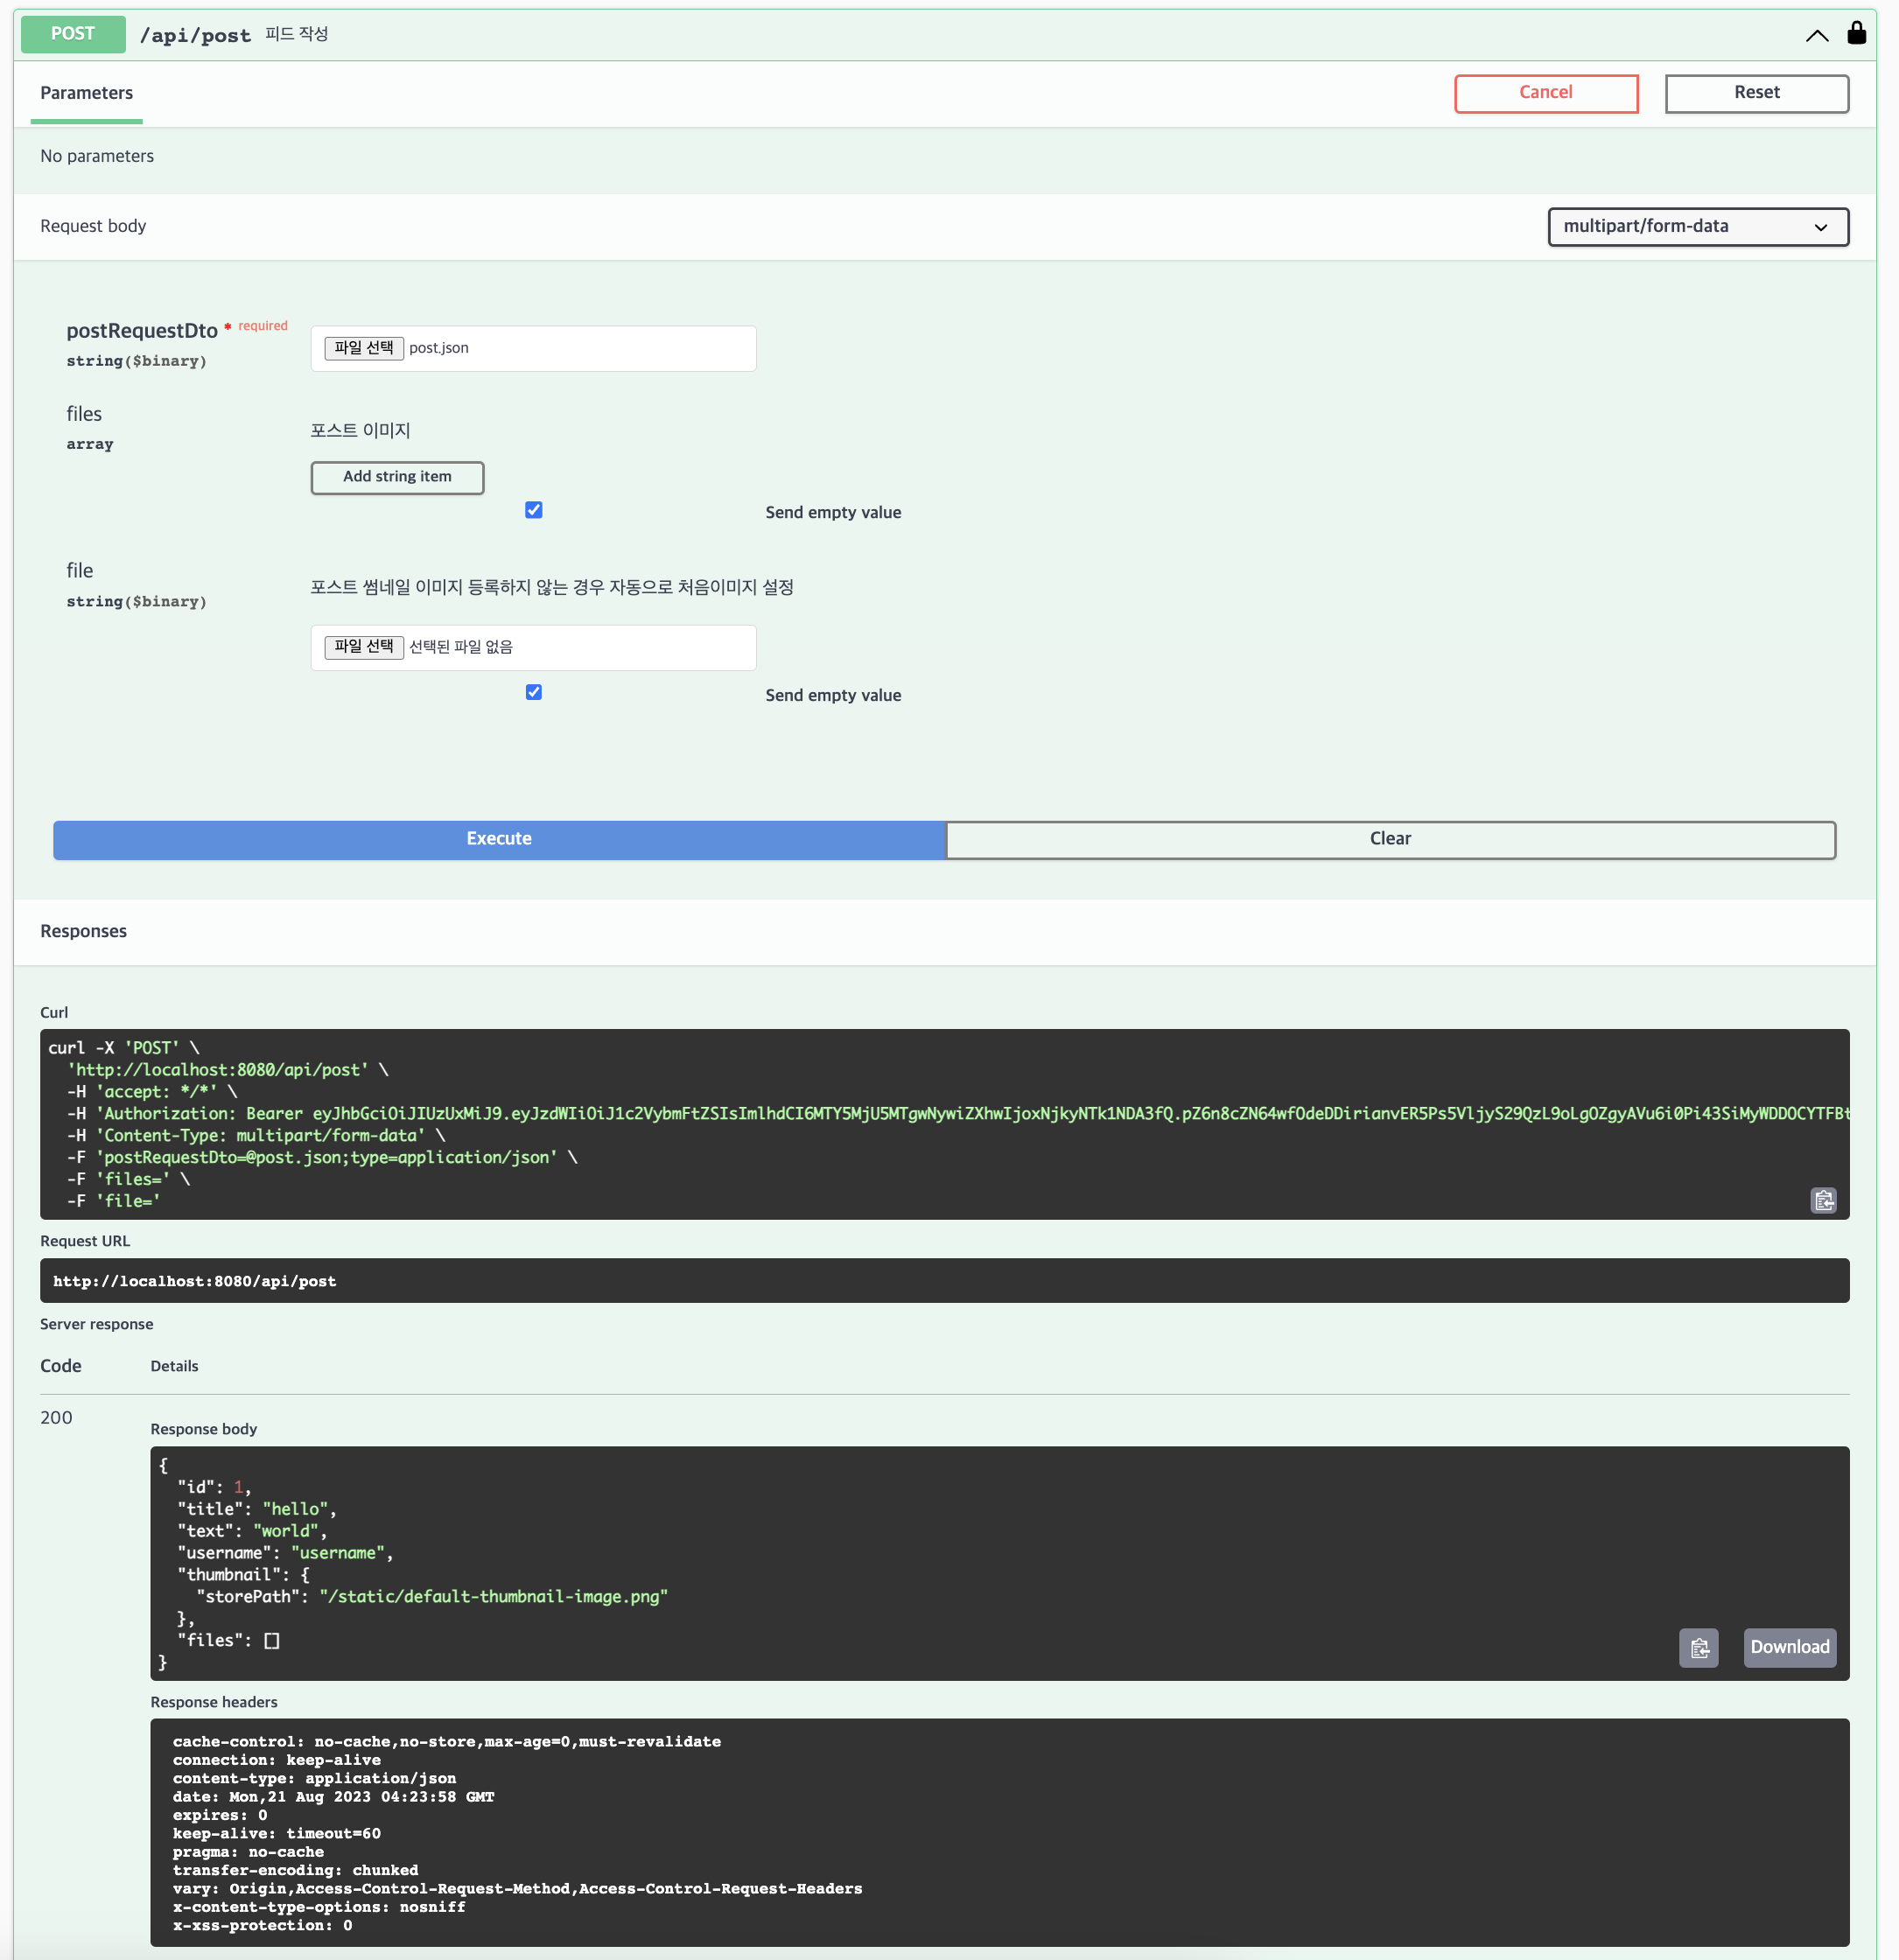Toggle Send empty value for files
Viewport: 1899px width, 1960px height.
coord(534,510)
